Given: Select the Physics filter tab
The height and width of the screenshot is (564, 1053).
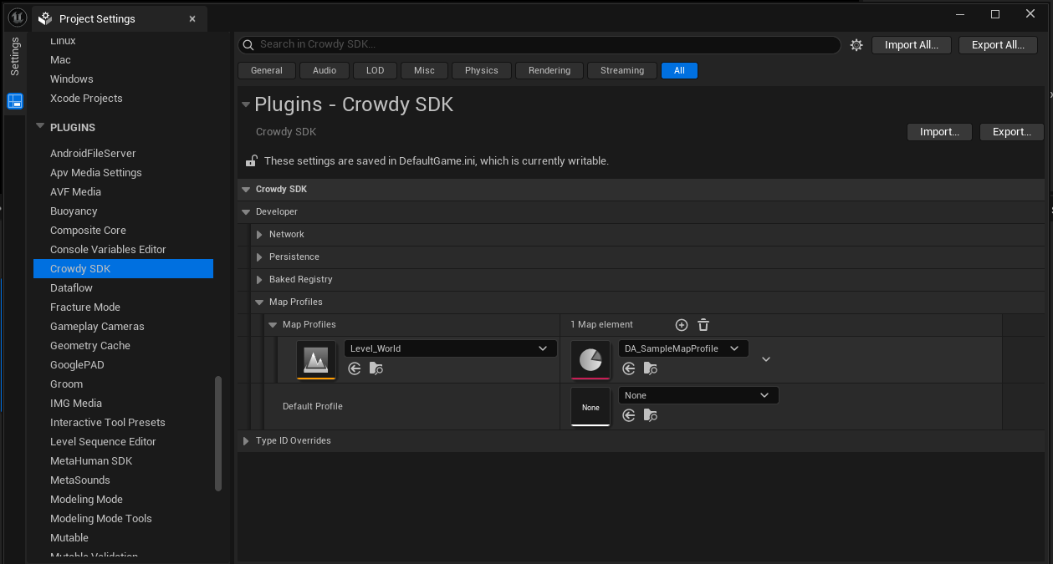Looking at the screenshot, I should 482,71.
